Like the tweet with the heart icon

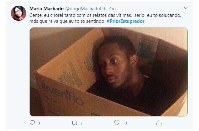[x=117, y=123]
